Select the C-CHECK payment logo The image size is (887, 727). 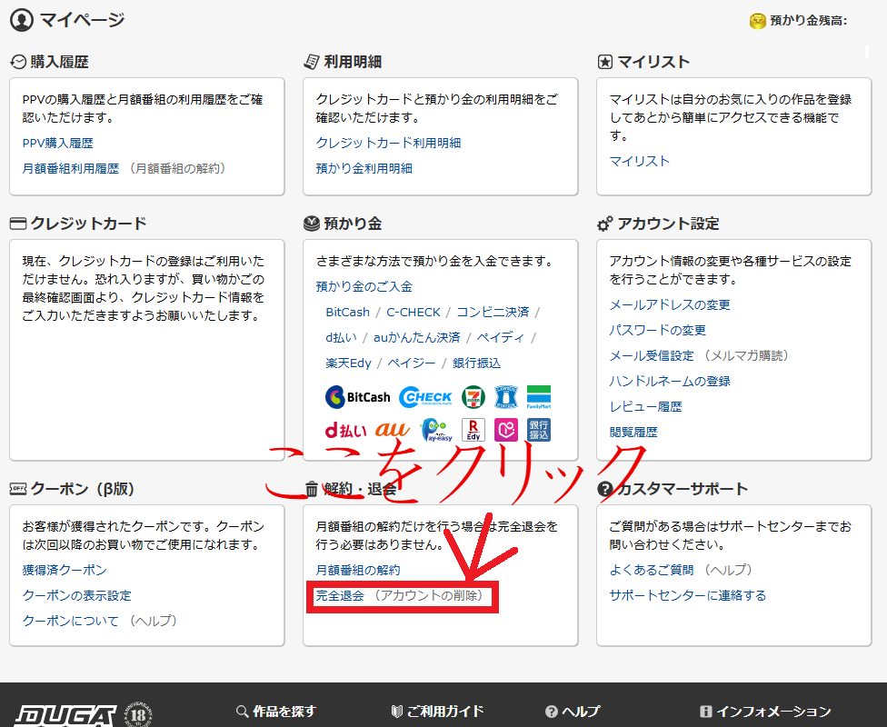pos(425,397)
